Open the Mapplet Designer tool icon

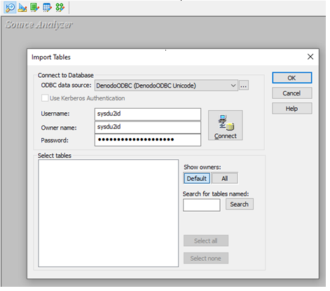[x=47, y=8]
